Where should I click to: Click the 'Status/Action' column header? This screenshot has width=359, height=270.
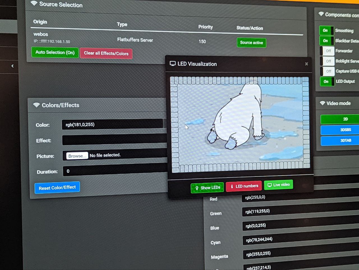coord(250,28)
